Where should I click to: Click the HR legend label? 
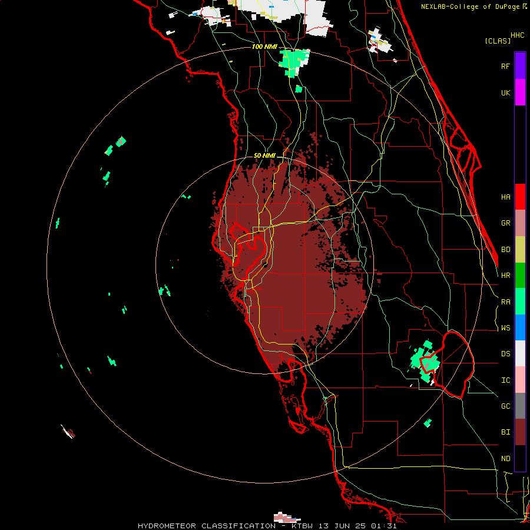[505, 276]
